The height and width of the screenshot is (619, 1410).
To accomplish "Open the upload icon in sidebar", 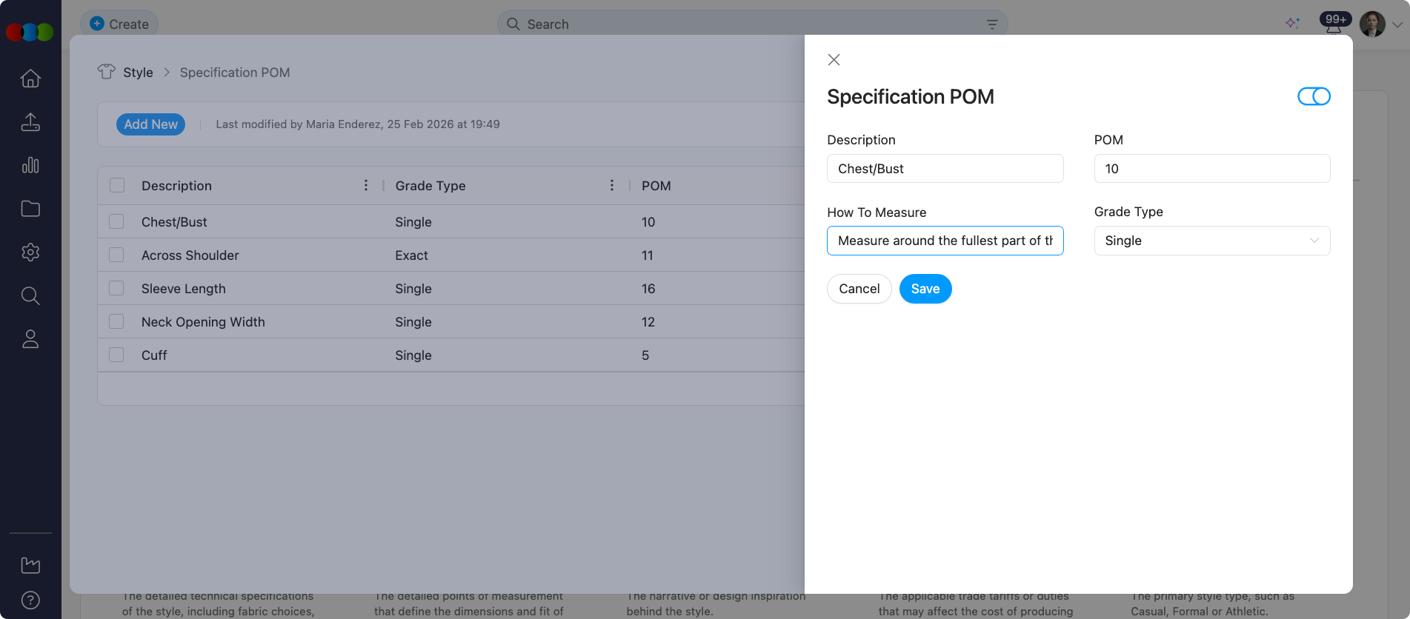I will [30, 121].
